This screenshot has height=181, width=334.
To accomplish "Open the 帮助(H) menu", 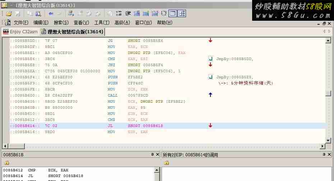I will [x=164, y=23].
